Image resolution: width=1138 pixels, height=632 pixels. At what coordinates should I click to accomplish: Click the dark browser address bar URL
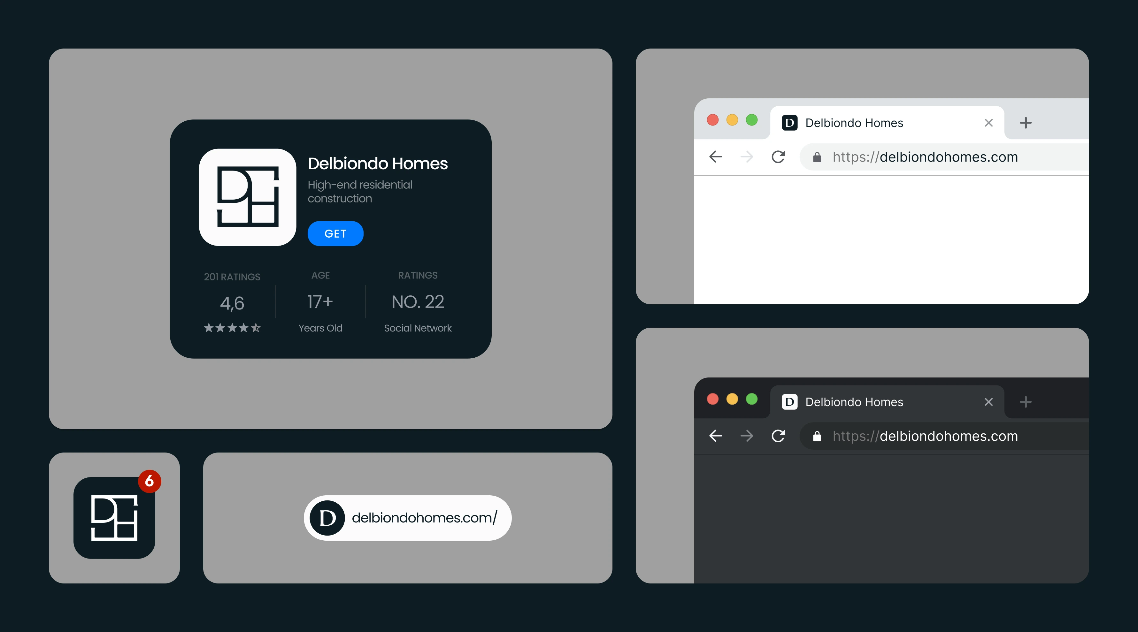click(925, 436)
